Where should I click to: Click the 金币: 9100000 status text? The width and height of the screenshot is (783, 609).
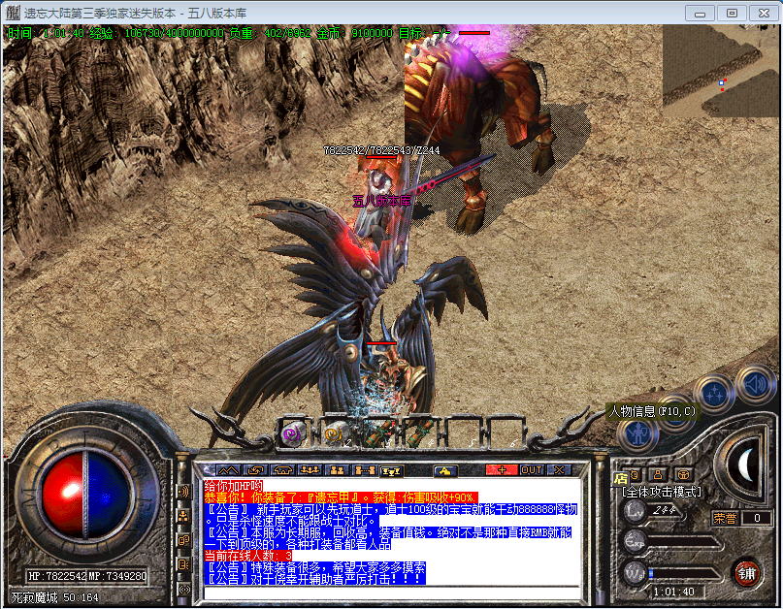point(354,33)
